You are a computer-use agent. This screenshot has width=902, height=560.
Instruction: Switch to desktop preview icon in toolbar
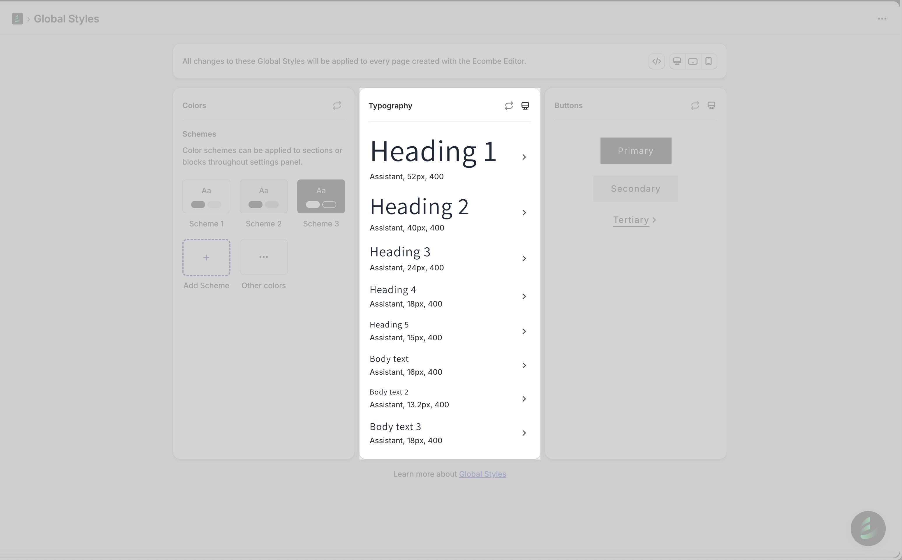[x=677, y=61]
